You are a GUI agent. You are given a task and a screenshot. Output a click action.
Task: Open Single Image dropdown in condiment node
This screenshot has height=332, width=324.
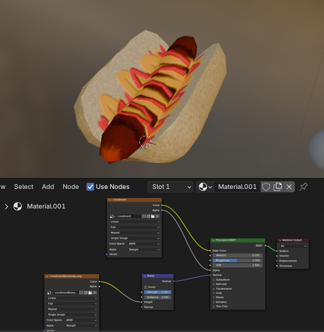134,238
